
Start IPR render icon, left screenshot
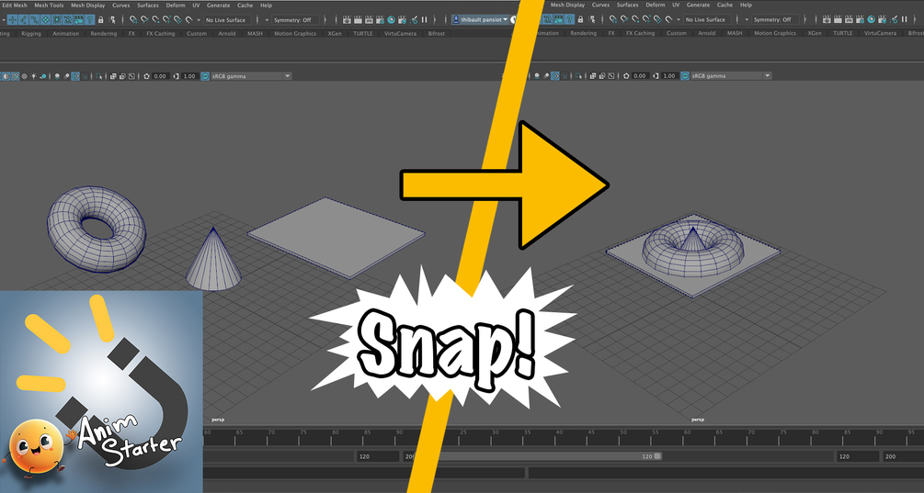tap(369, 19)
